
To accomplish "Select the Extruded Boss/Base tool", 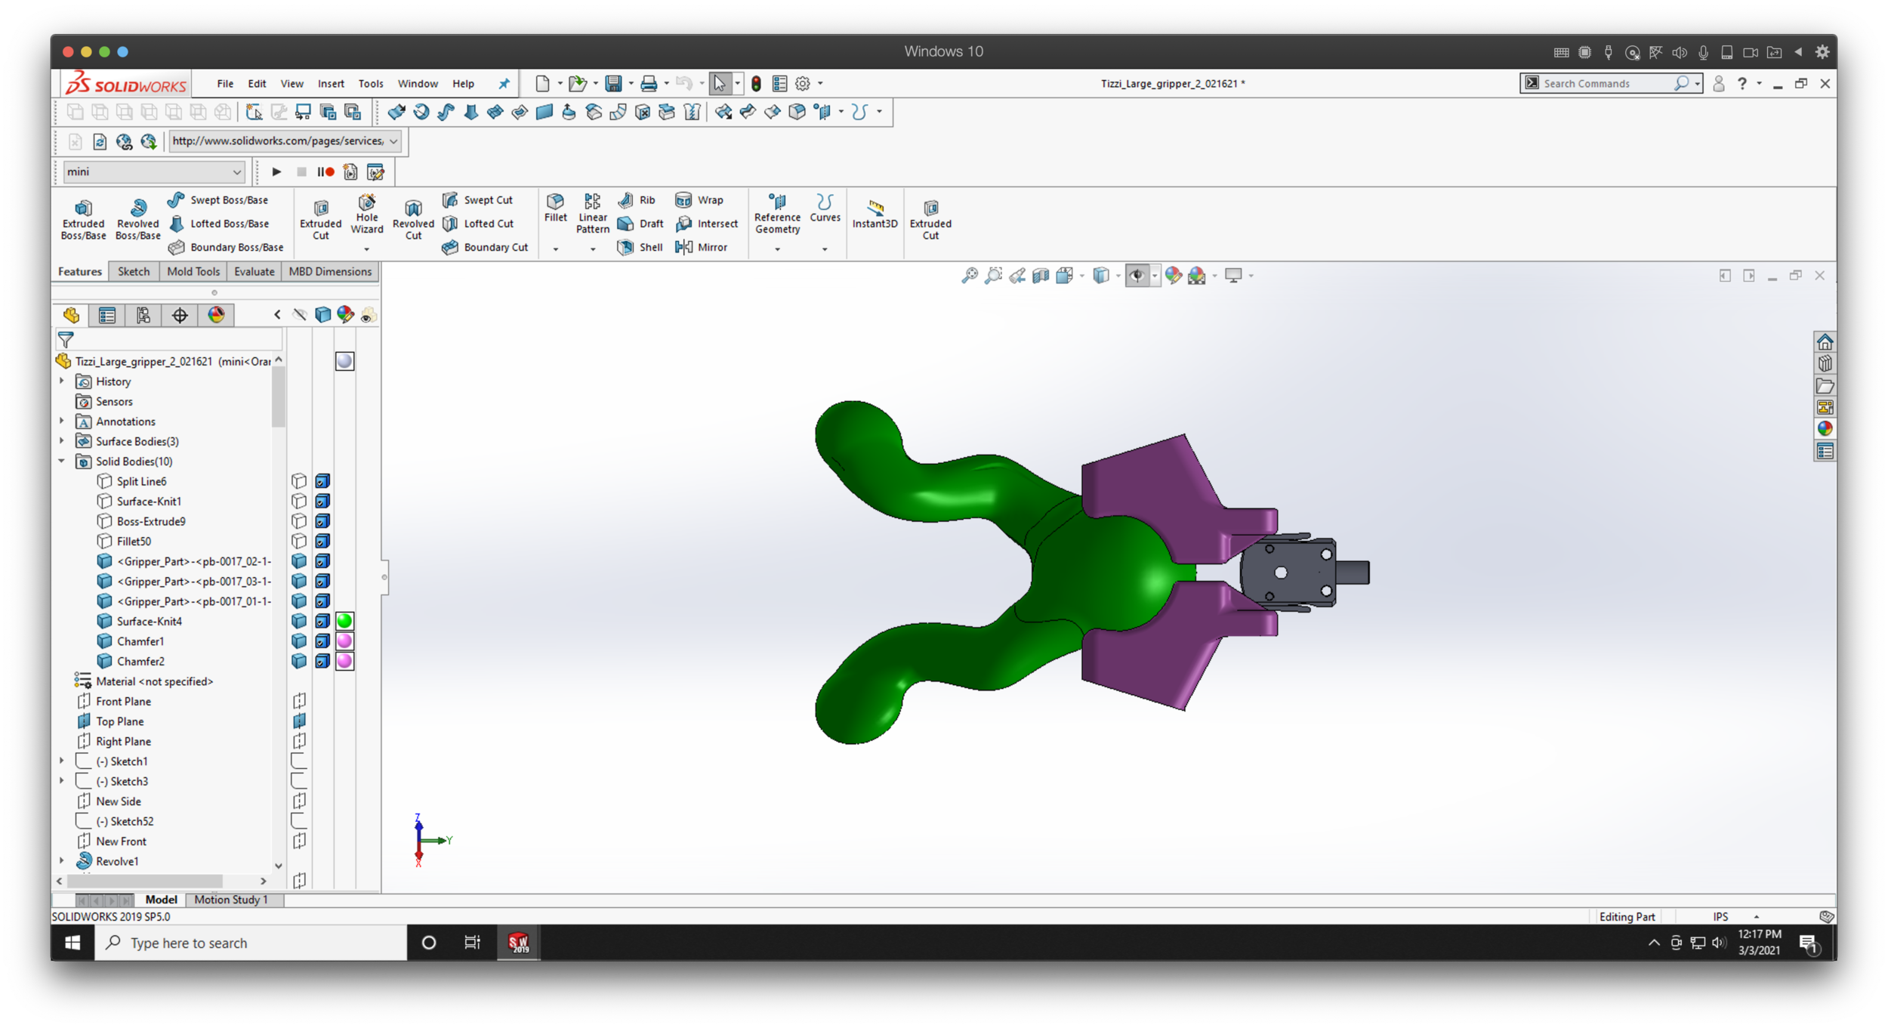I will click(83, 220).
